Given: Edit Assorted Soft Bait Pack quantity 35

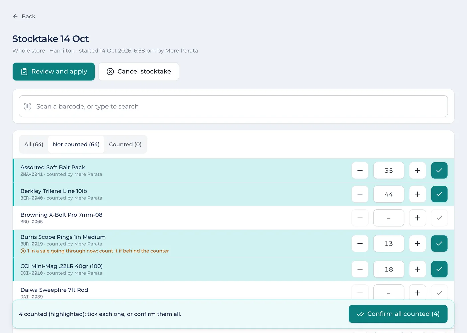Looking at the screenshot, I should click(x=389, y=171).
